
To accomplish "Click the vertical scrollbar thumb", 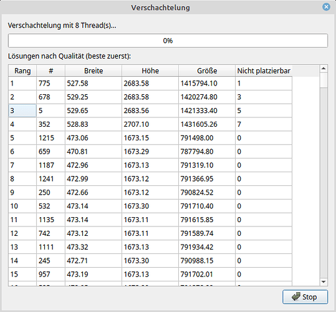I will 324,80.
